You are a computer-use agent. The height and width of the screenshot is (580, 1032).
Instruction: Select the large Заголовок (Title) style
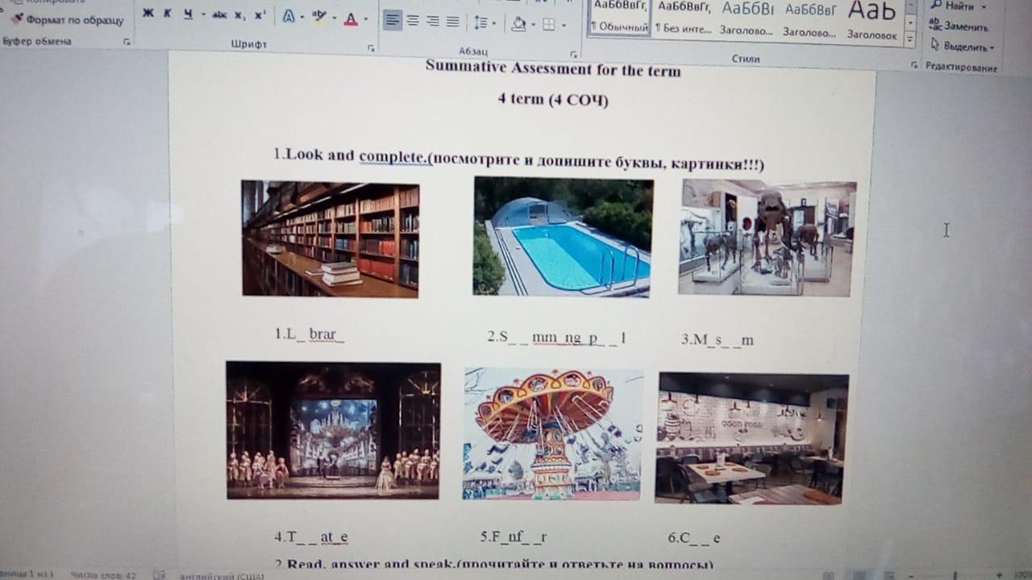tap(872, 22)
